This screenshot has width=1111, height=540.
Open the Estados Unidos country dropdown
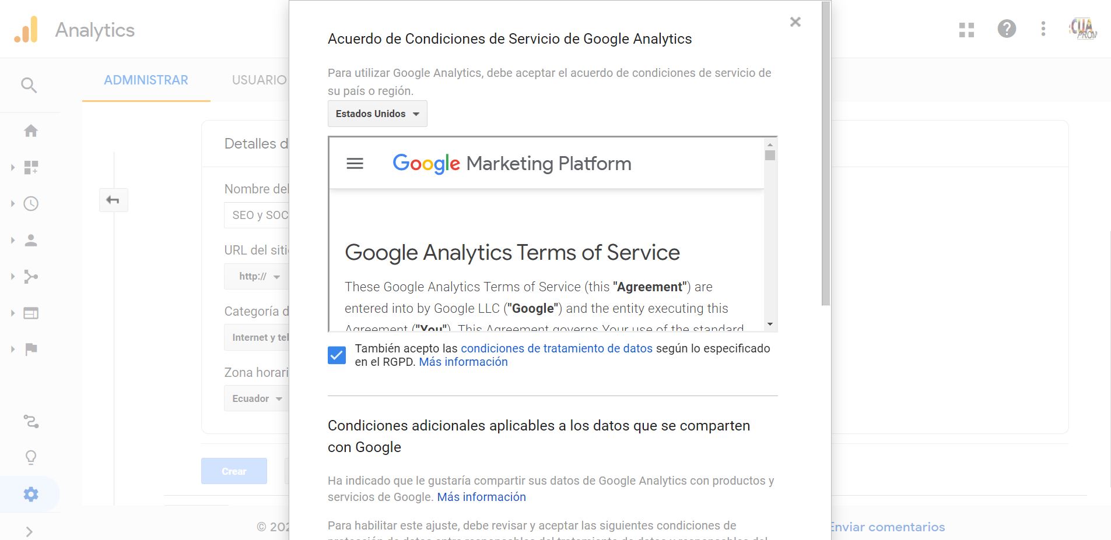(377, 114)
